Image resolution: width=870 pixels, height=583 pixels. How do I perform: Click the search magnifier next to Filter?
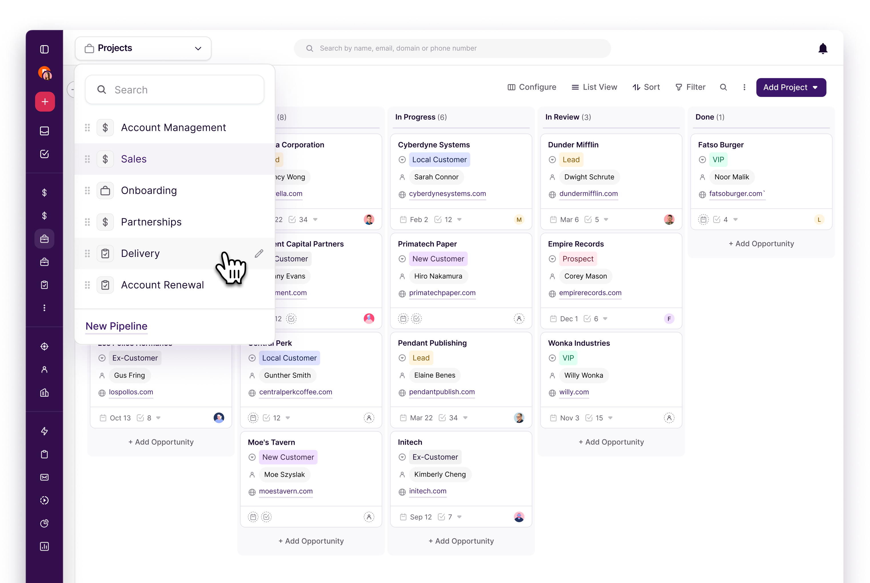[723, 87]
